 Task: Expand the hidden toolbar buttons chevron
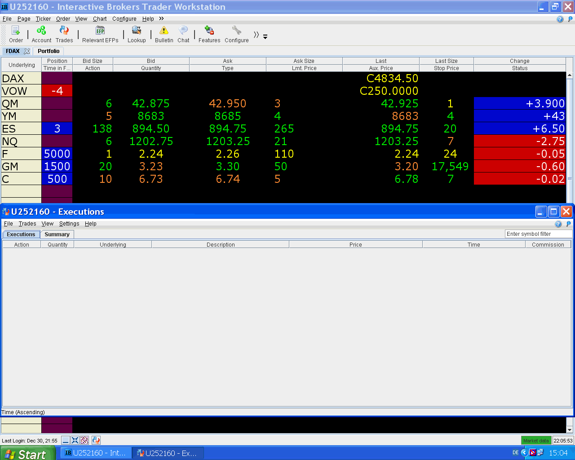(x=256, y=35)
